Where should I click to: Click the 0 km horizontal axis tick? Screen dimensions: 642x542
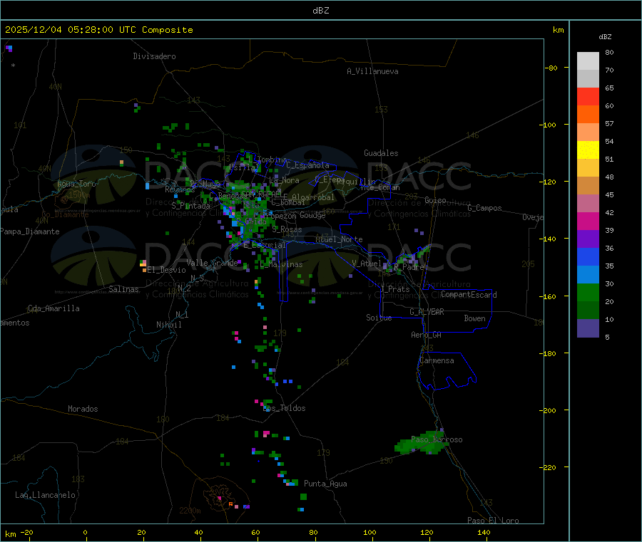85,532
